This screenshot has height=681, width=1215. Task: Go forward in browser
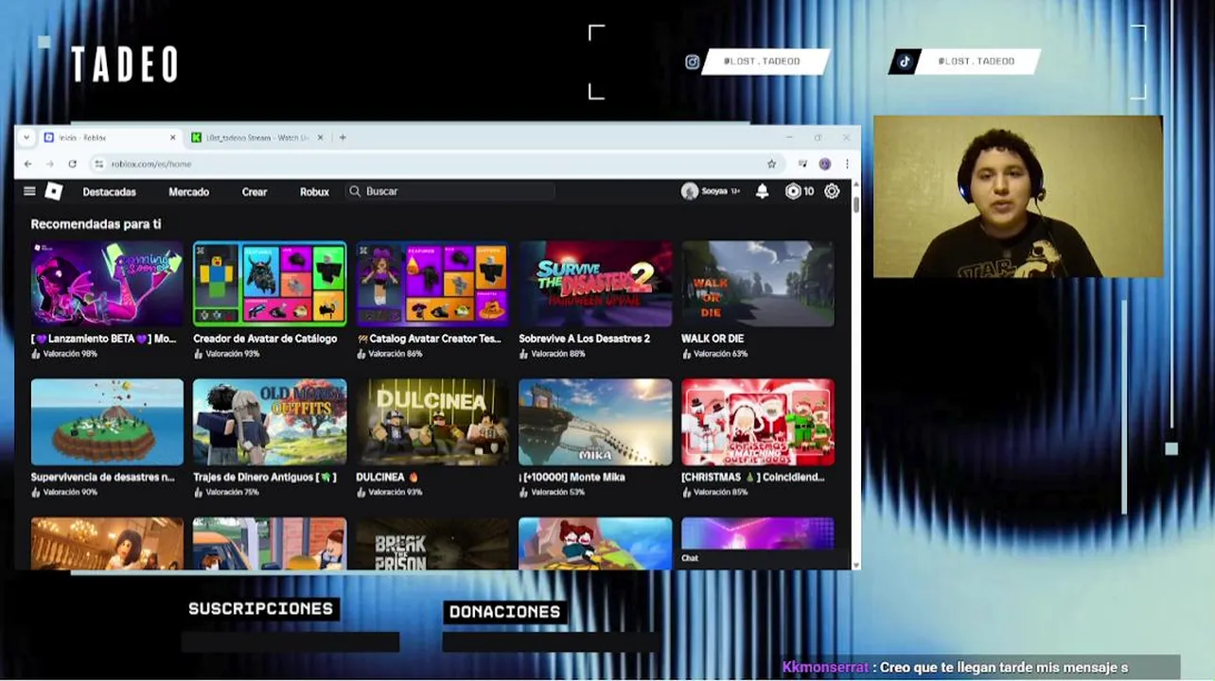pyautogui.click(x=49, y=164)
